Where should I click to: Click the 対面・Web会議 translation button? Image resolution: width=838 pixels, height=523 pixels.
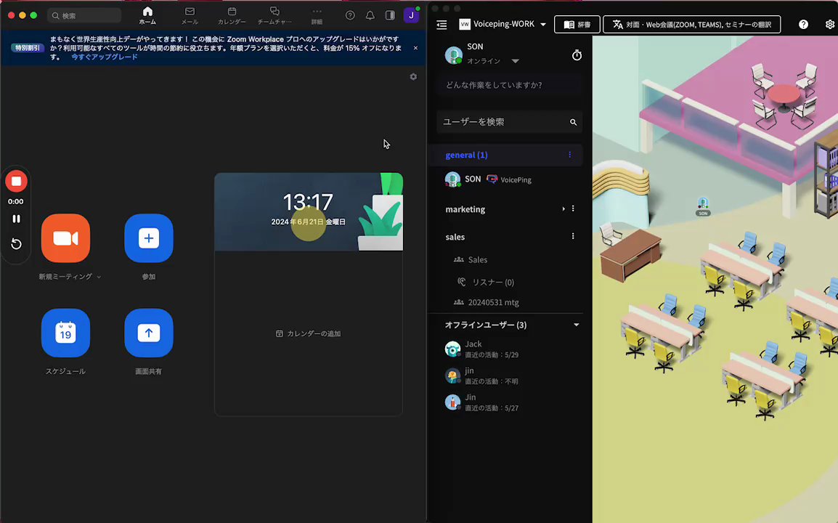coord(691,25)
